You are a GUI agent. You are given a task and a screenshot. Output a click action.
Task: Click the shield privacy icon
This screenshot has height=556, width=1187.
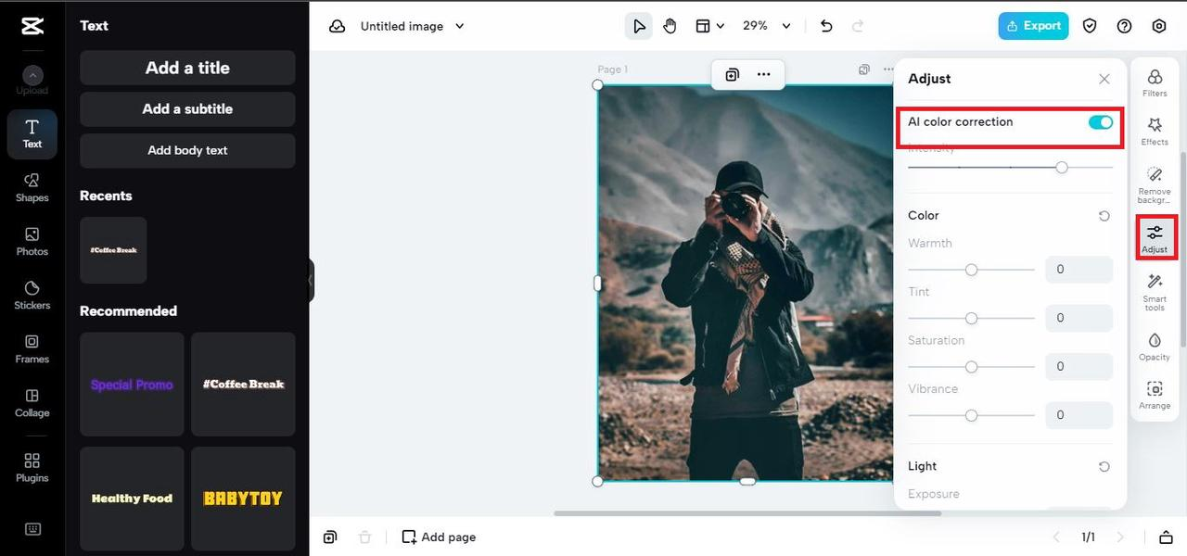[1090, 26]
